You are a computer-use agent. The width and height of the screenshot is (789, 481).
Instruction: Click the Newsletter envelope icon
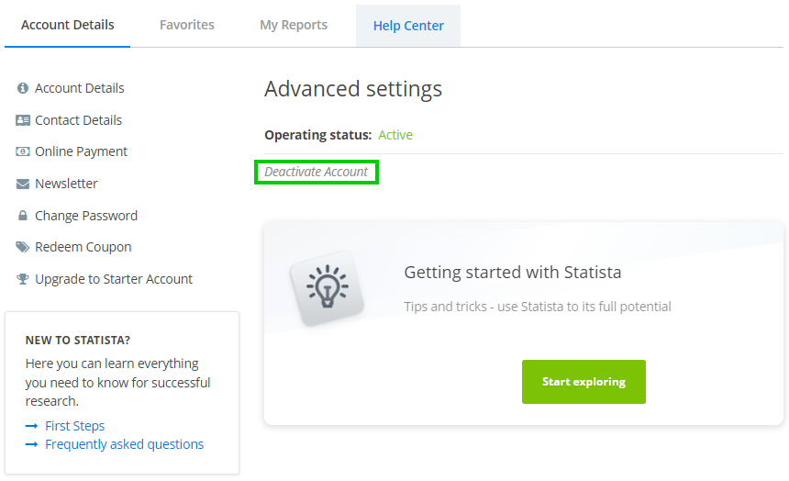coord(23,184)
